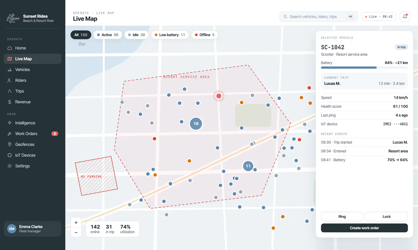Click the 74% utilization stat
The height and width of the screenshot is (250, 418).
pos(127,229)
